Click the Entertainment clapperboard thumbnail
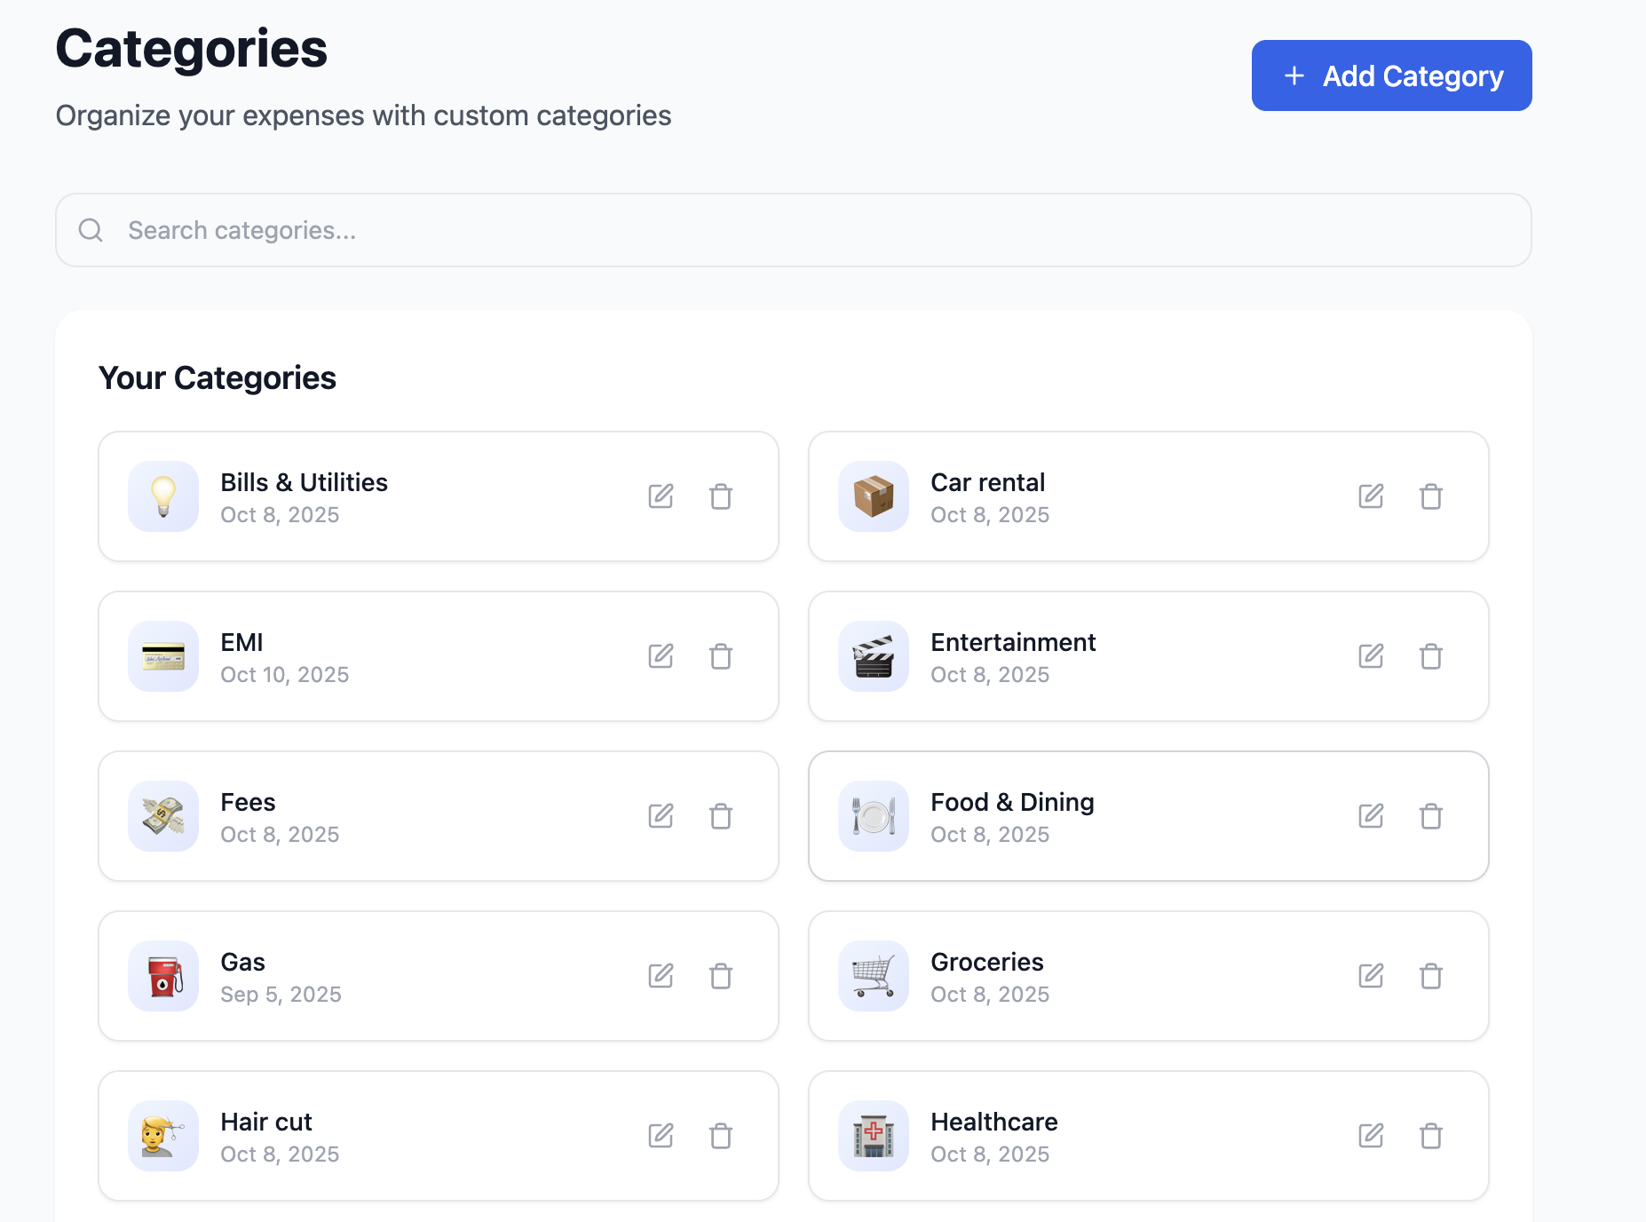Screen dimensions: 1646x1222 click(x=873, y=656)
